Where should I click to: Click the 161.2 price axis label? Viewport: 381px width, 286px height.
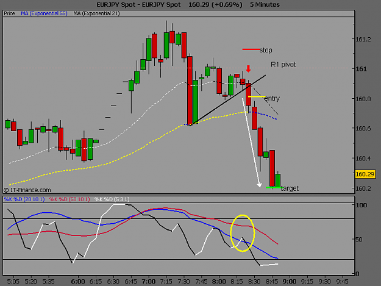coord(363,40)
